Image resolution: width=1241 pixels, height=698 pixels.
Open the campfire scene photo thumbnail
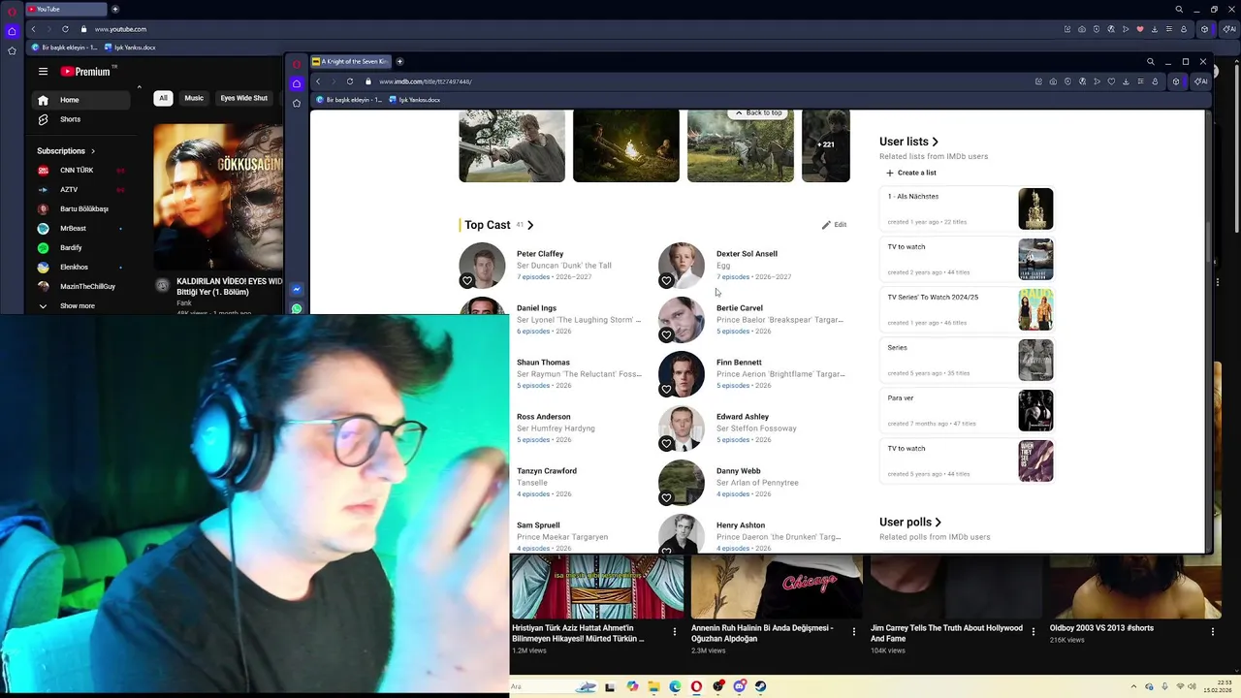tap(626, 145)
